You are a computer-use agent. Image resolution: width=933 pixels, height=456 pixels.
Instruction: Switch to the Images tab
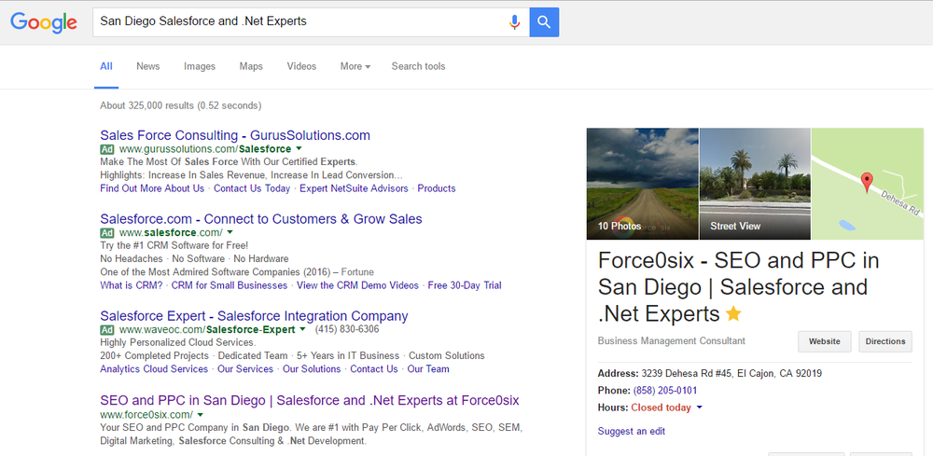coord(200,66)
